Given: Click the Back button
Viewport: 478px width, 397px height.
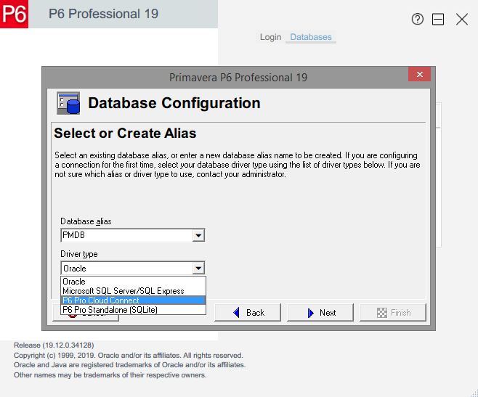Looking at the screenshot, I should pyautogui.click(x=248, y=313).
